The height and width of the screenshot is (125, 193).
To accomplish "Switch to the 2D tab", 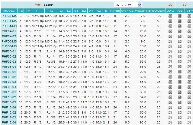I will click(x=170, y=5).
